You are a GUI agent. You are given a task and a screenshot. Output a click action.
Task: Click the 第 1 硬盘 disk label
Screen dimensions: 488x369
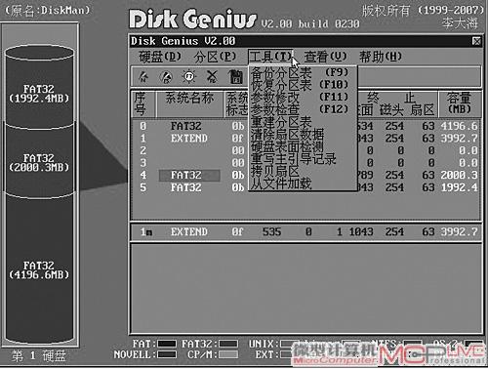click(x=39, y=355)
